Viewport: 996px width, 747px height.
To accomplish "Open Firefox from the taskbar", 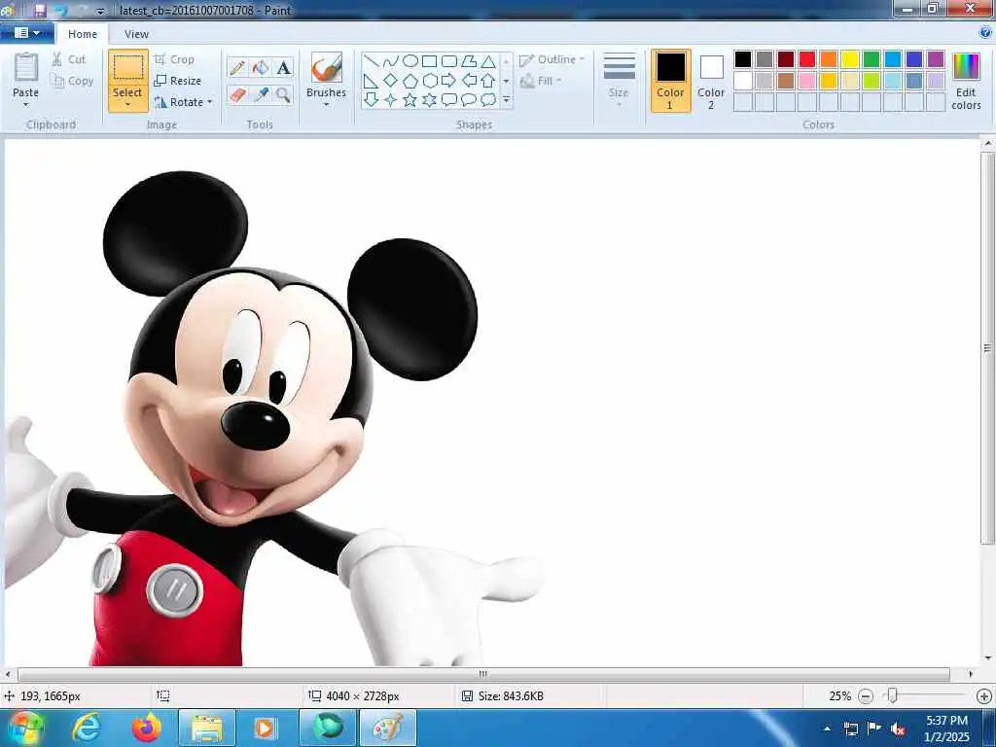I will pos(146,728).
